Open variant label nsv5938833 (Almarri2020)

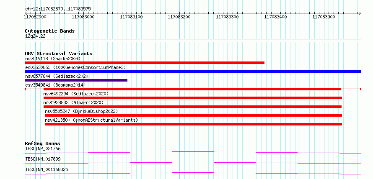(73, 102)
